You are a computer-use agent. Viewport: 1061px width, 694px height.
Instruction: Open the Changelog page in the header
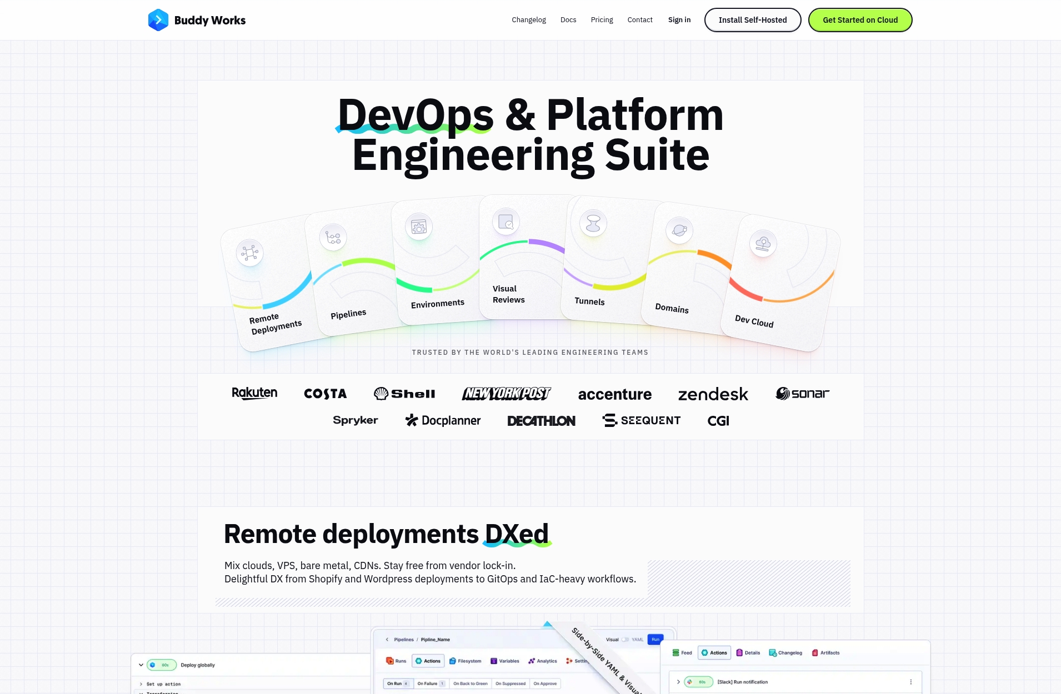click(x=529, y=20)
